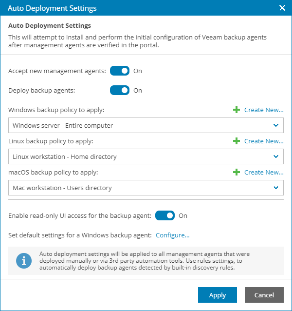292x311 pixels.
Task: Toggle Accept new management agents switch
Action: click(x=120, y=71)
